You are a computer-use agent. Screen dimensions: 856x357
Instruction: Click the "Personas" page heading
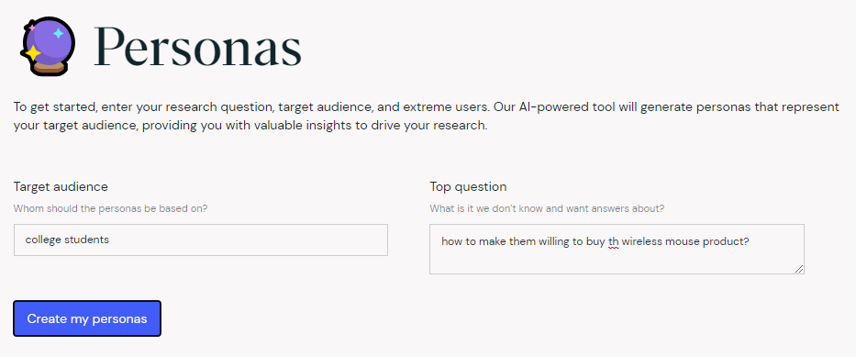(197, 47)
